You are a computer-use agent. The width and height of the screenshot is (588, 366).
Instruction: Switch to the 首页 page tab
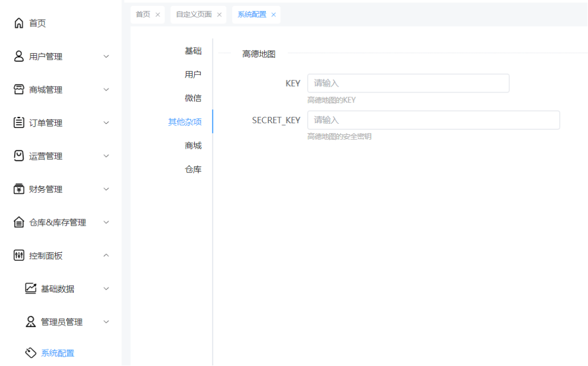pos(143,15)
